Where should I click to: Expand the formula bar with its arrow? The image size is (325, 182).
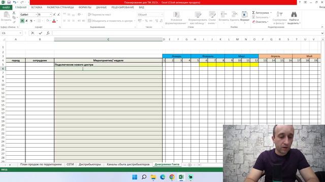click(322, 33)
